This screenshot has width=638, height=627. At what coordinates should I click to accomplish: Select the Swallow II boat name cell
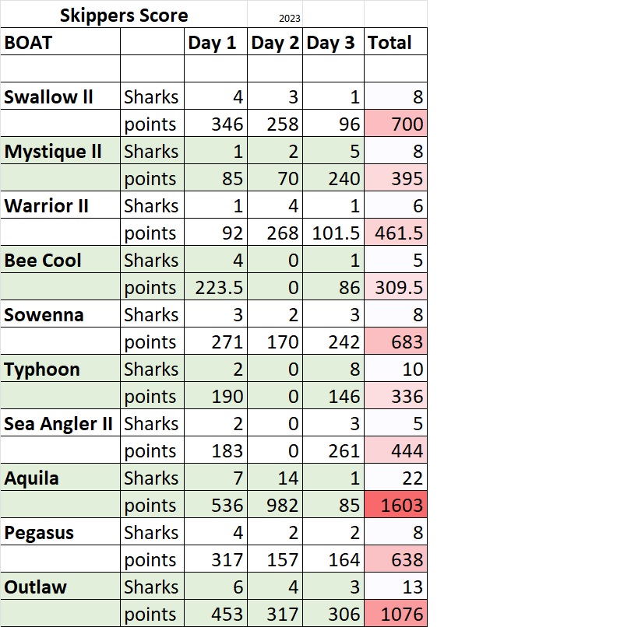[x=60, y=96]
